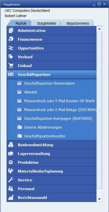Click the Lagerverwaltung box icon
The width and height of the screenshot is (109, 212).
[11, 154]
